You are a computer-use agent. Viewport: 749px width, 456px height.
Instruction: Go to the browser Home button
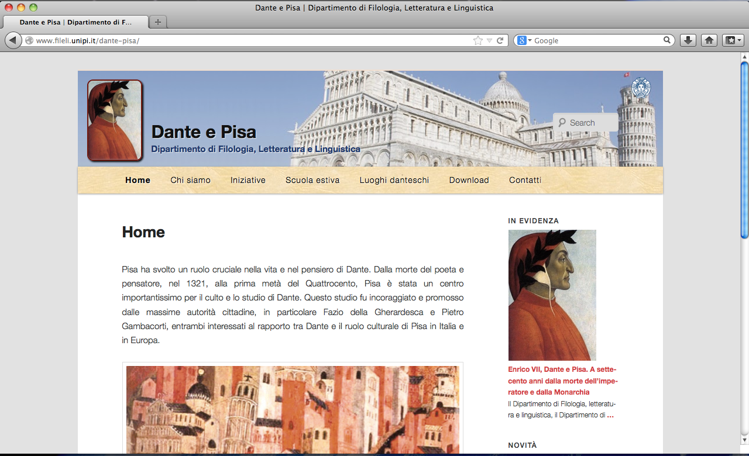tap(709, 40)
